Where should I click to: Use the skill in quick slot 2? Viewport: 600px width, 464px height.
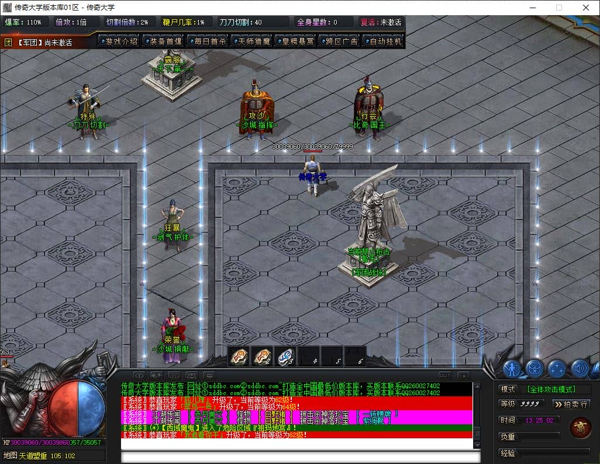tap(263, 357)
